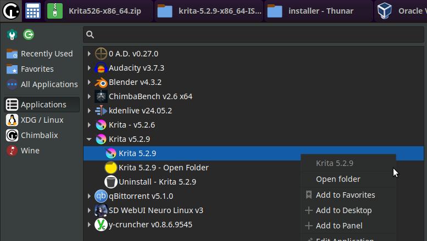Image resolution: width=427 pixels, height=241 pixels.
Task: Expand Krita - v5.2.6 entry
Action: [x=89, y=125]
